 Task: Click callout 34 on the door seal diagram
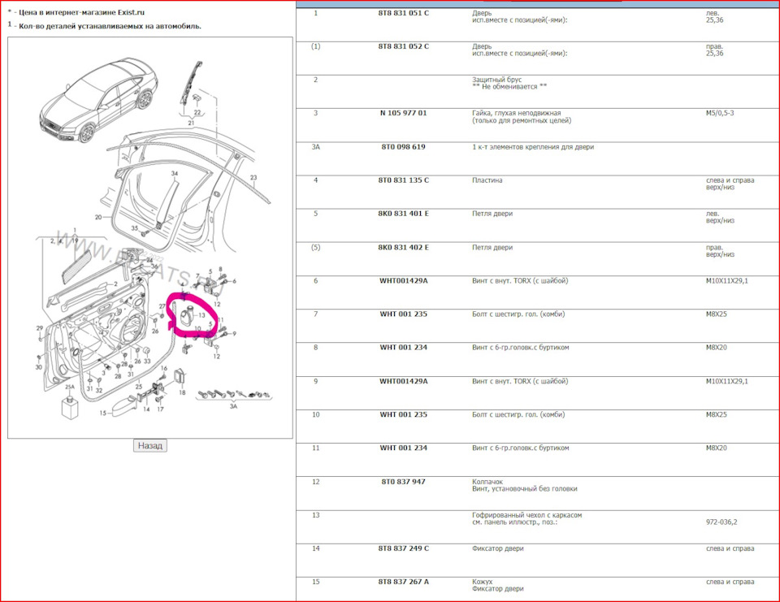(173, 173)
